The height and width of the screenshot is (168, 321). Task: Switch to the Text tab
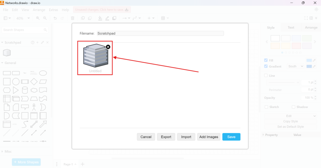click(291, 28)
